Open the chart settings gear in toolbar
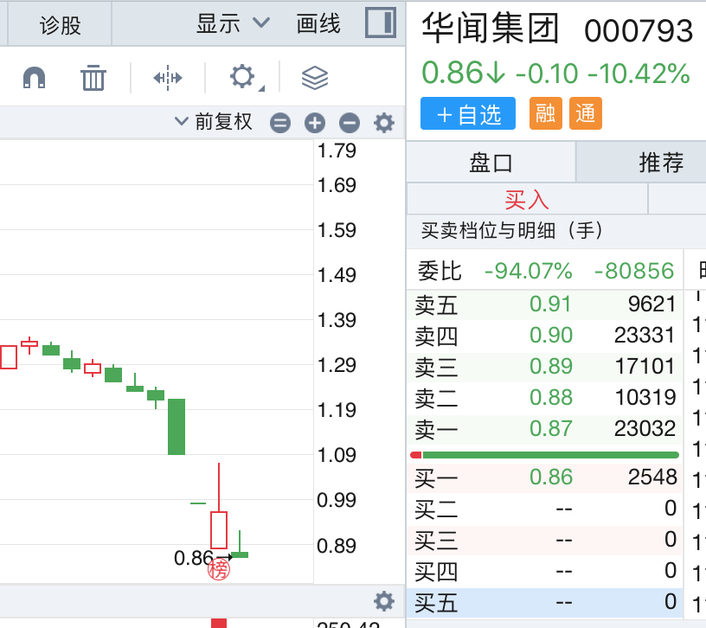Viewport: 706px width, 628px height. coord(242,78)
